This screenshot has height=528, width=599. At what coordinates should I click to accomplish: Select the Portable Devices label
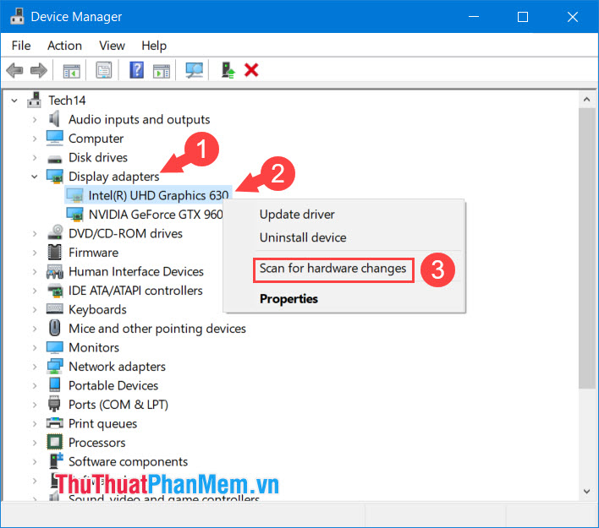[113, 386]
